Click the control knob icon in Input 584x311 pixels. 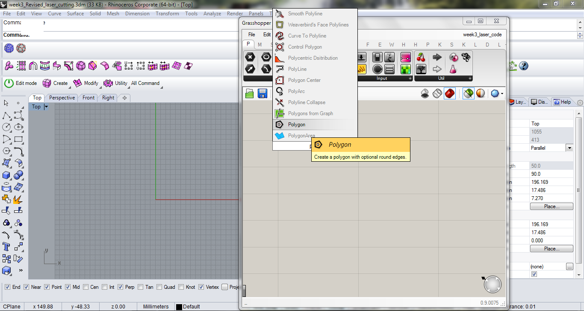pos(377,69)
